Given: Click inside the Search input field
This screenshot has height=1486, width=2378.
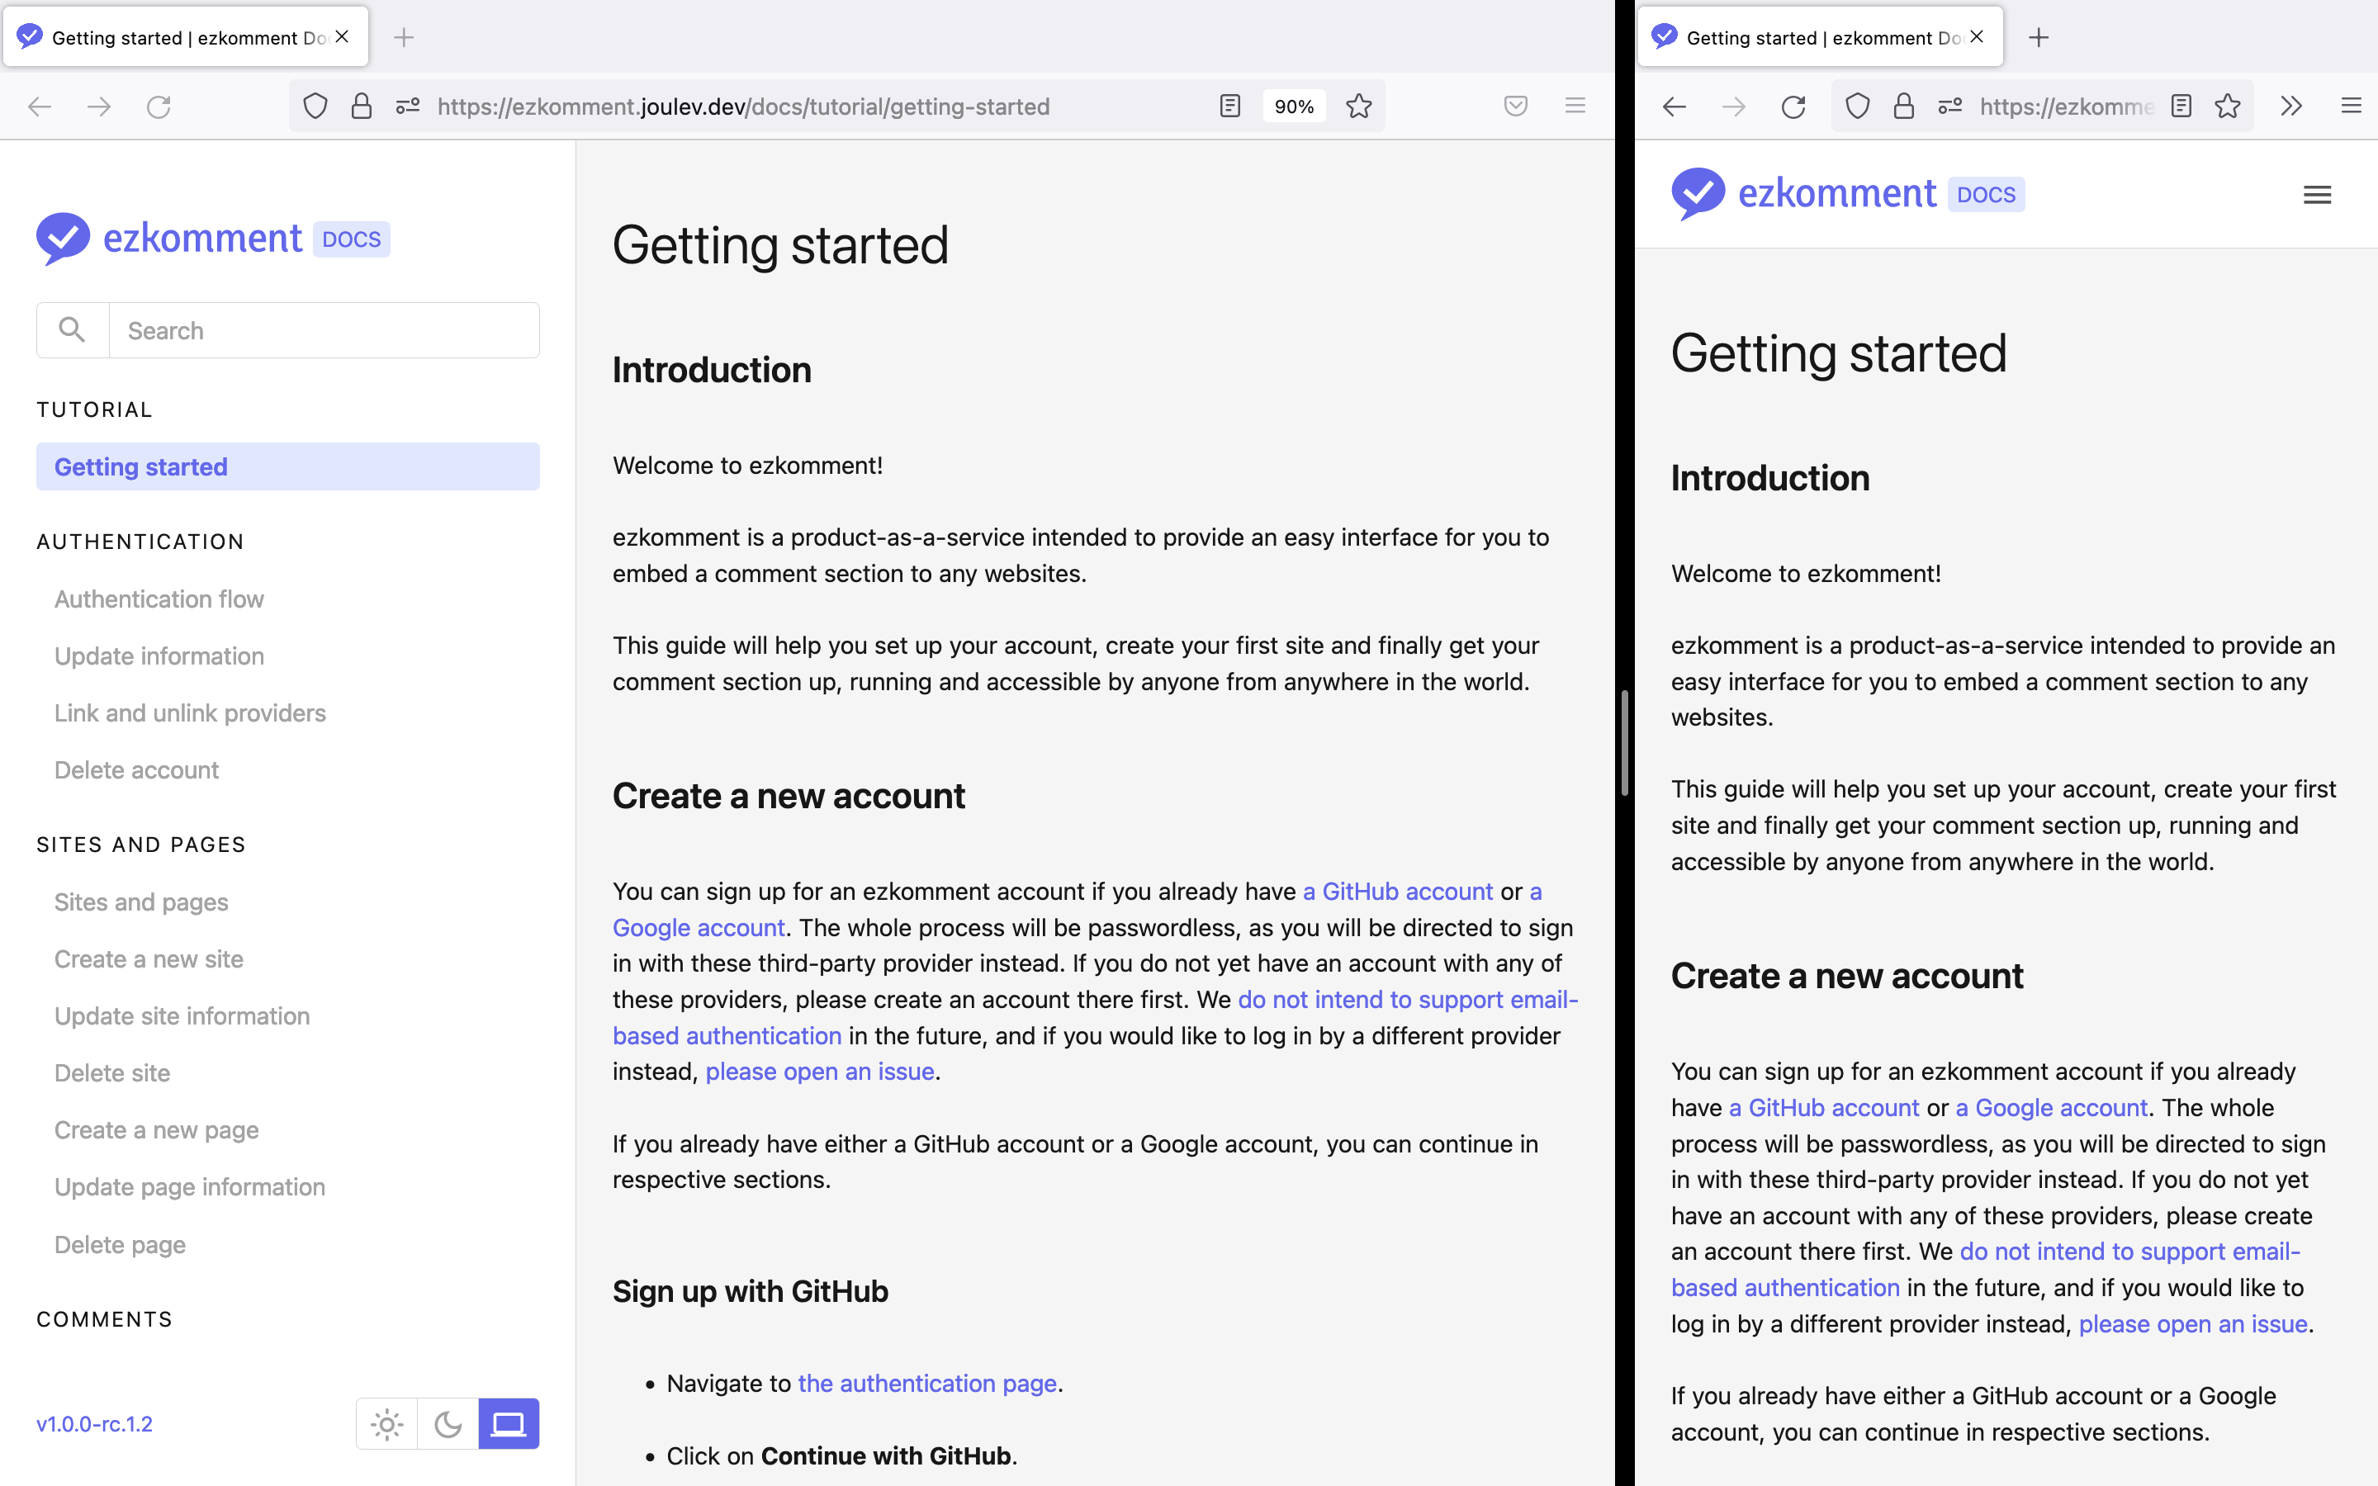Looking at the screenshot, I should [x=324, y=330].
